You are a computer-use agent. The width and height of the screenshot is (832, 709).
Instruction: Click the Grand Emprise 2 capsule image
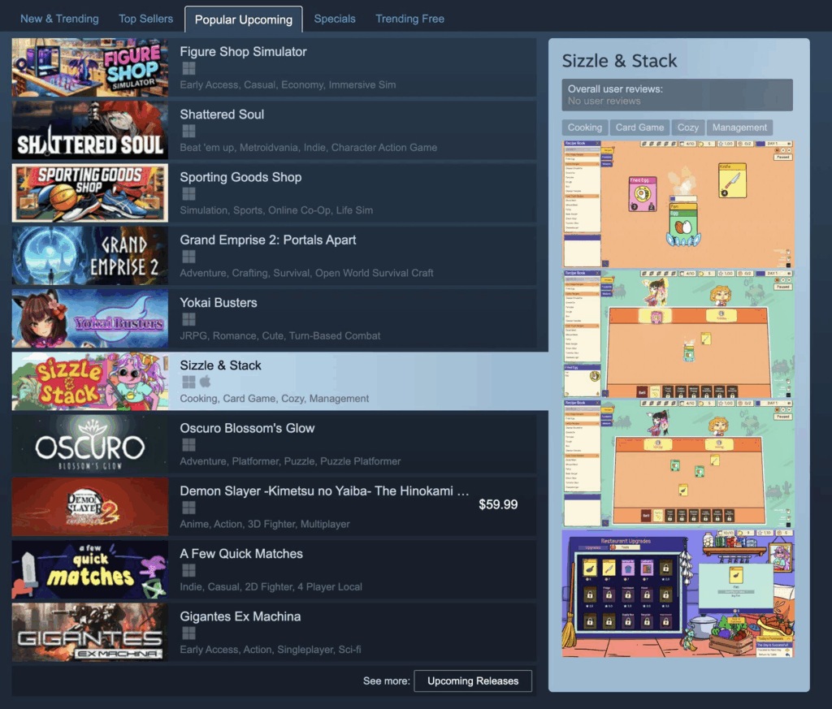pos(90,256)
